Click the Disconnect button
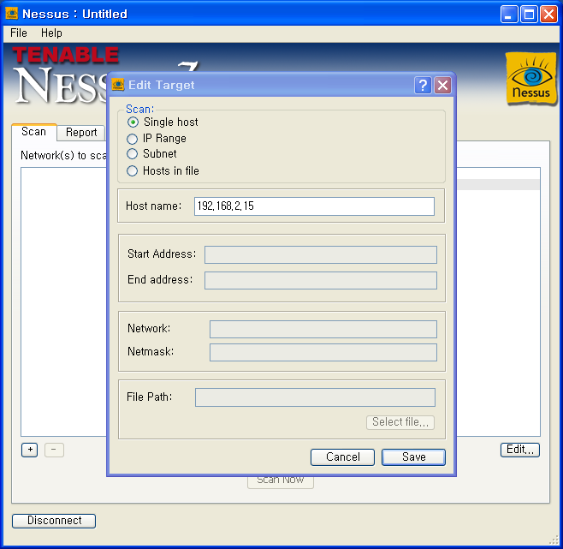The image size is (563, 549). 54,521
